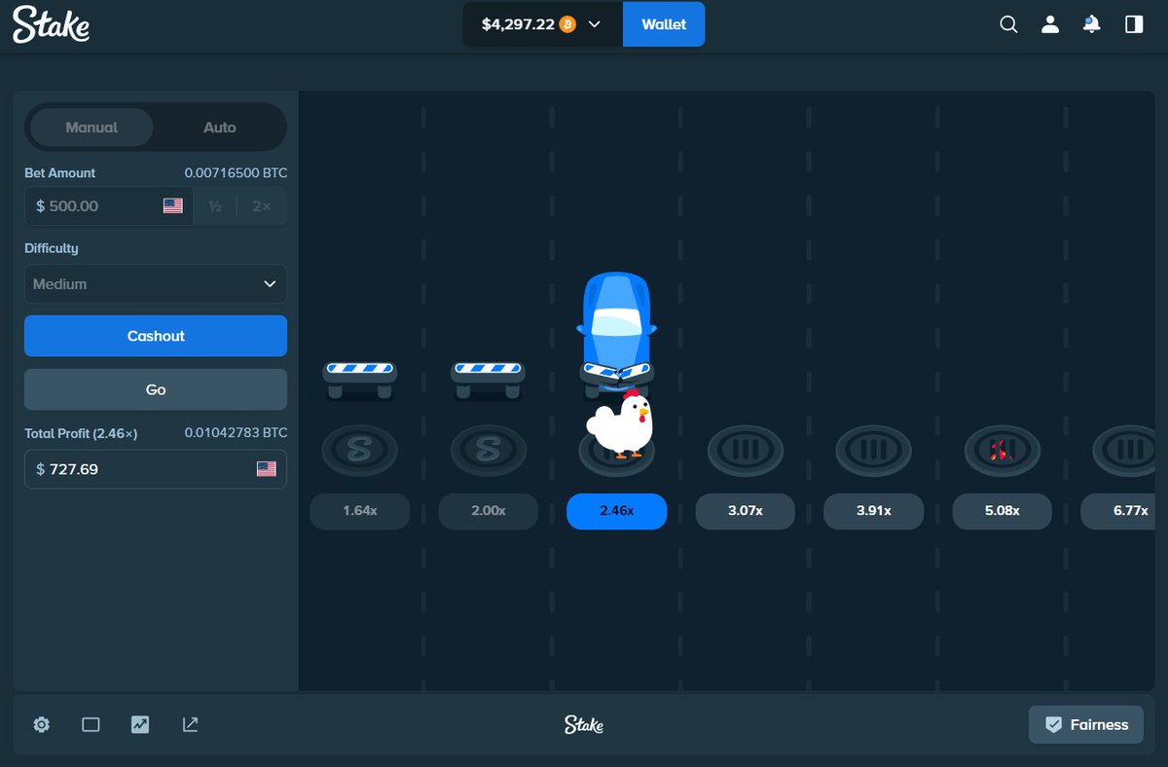The image size is (1168, 767).
Task: Click the Difficulty label
Action: pos(52,248)
